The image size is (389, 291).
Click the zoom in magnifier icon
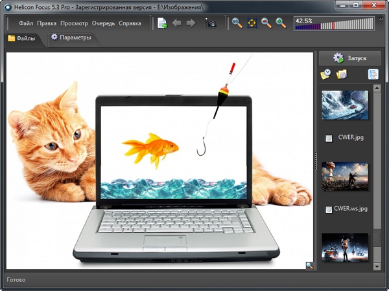[x=280, y=23]
